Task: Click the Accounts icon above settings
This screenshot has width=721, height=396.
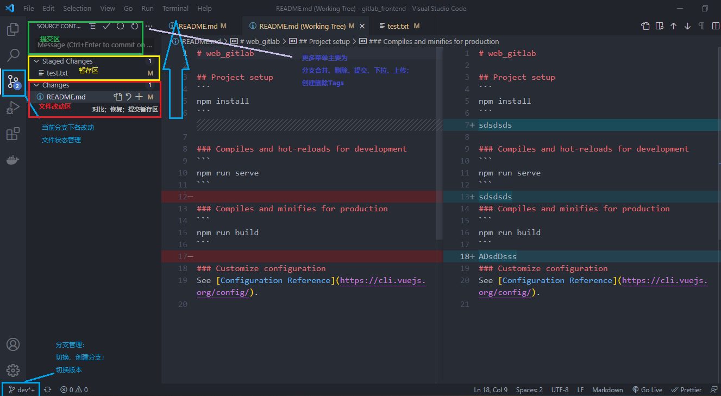Action: pos(13,344)
